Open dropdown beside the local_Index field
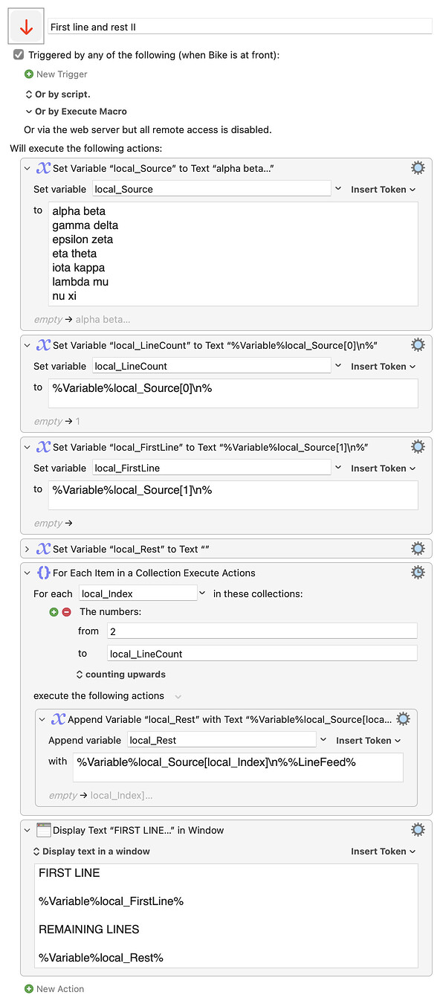 203,593
